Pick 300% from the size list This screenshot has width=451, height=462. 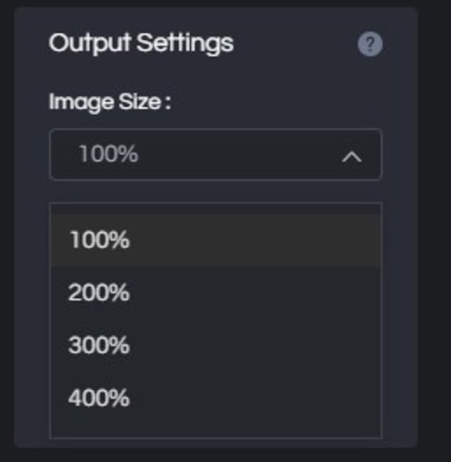[100, 345]
